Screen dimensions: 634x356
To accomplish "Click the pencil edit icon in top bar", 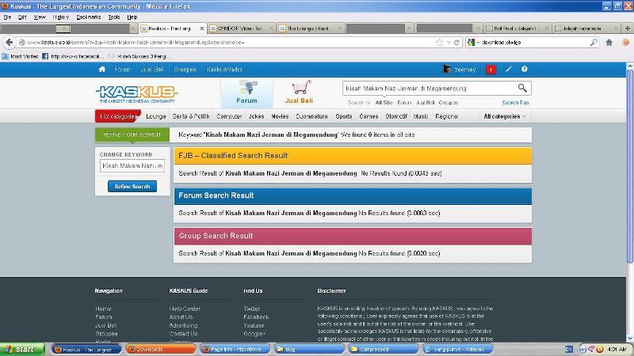I will pyautogui.click(x=508, y=70).
